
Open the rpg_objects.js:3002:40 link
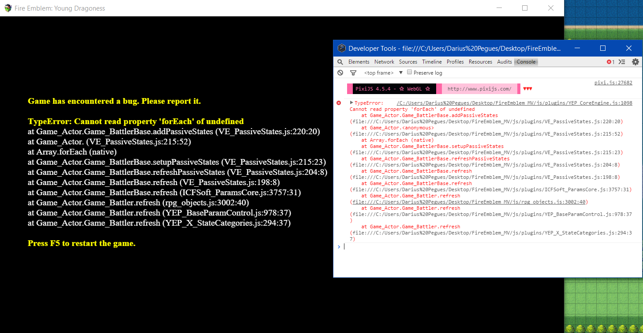click(469, 202)
